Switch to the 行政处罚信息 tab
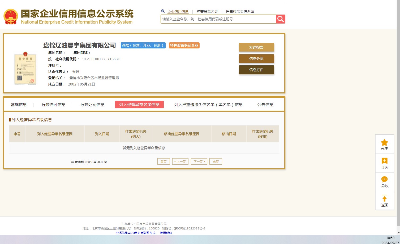Image resolution: width=400 pixels, height=244 pixels. (x=92, y=105)
